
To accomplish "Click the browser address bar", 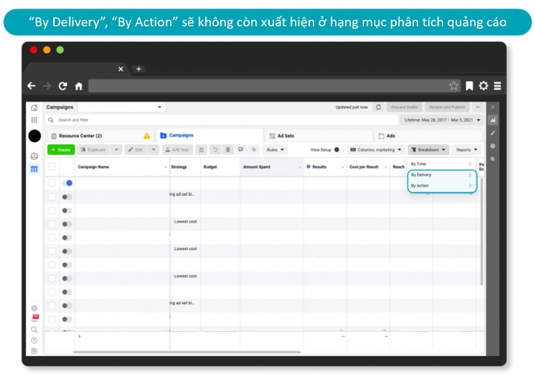I will 274,86.
